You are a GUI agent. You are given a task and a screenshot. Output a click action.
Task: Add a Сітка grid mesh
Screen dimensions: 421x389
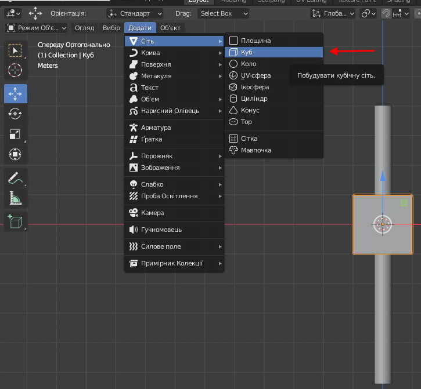pyautogui.click(x=274, y=139)
